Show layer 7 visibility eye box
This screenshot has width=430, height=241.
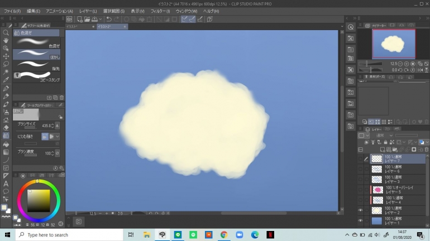click(x=360, y=159)
